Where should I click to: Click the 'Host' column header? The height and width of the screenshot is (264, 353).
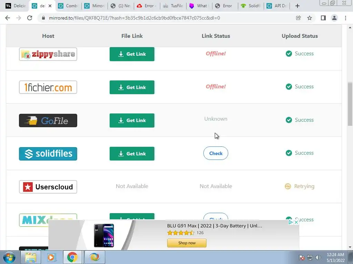coord(48,36)
